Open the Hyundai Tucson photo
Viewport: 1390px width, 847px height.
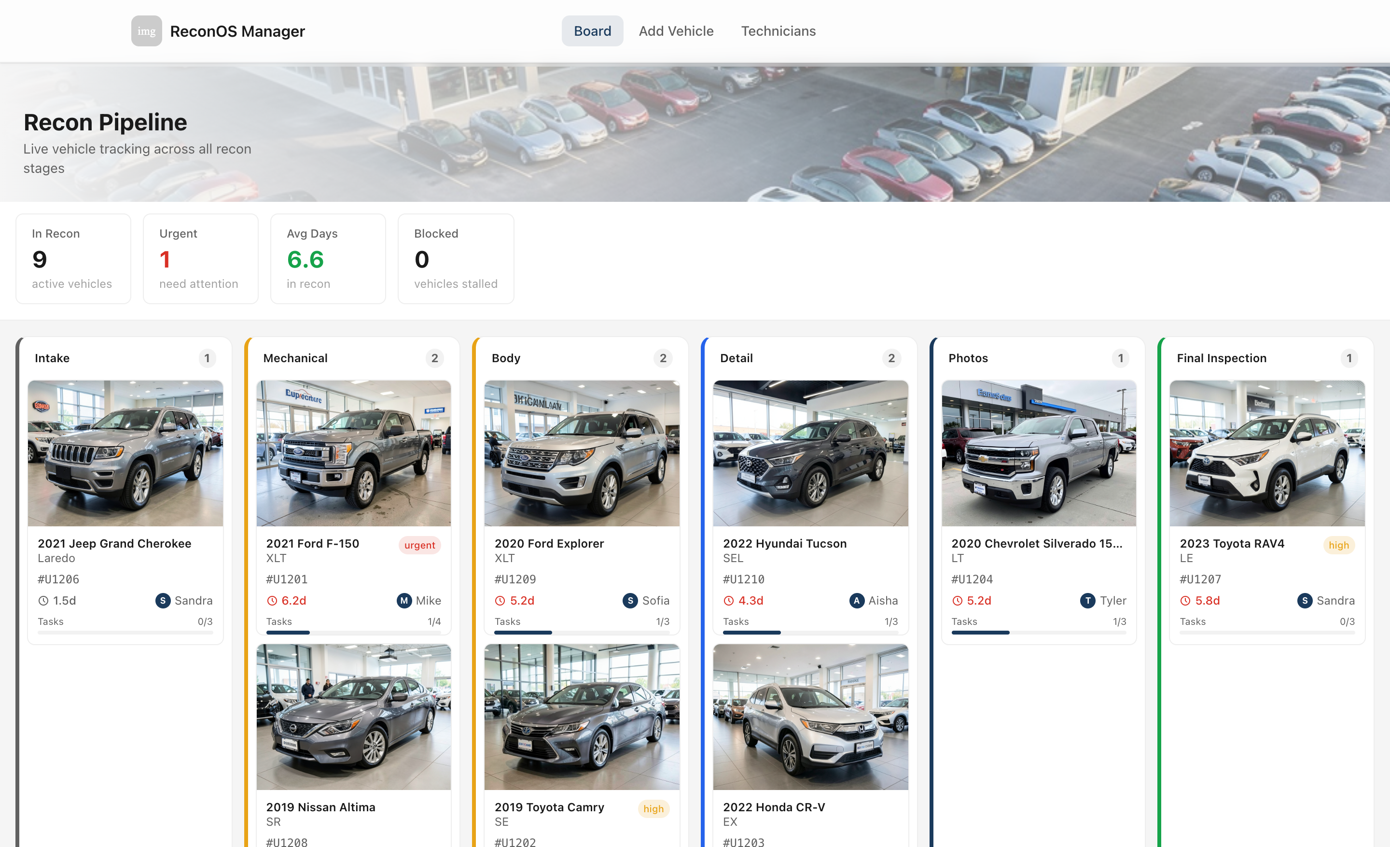coord(811,453)
